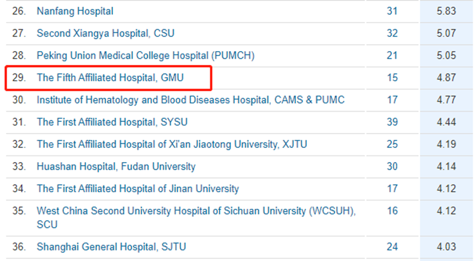
Task: Open Institute of Hematology and Blood Diseases Hospital
Action: [190, 100]
